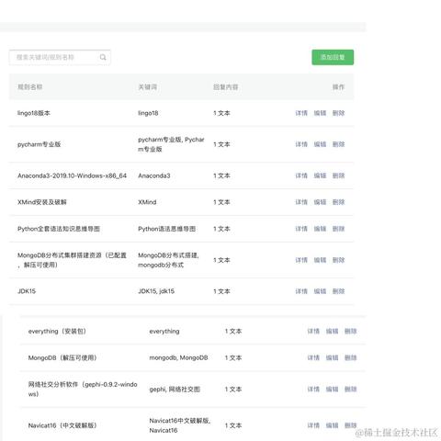The image size is (441, 441).
Task: Select rule name everything（安装包）
Action: pos(57,331)
